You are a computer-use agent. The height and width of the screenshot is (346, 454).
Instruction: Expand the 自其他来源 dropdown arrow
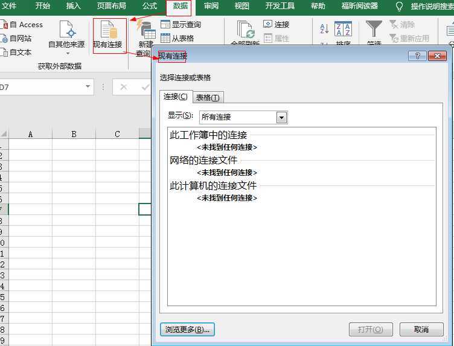point(68,54)
